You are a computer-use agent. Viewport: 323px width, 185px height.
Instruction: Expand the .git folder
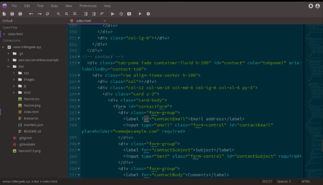click(x=8, y=54)
